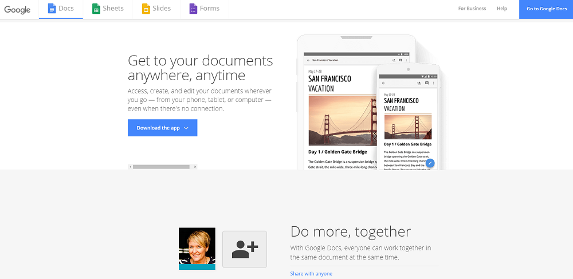
Task: Click the woman's profile photo
Action: coord(197,249)
